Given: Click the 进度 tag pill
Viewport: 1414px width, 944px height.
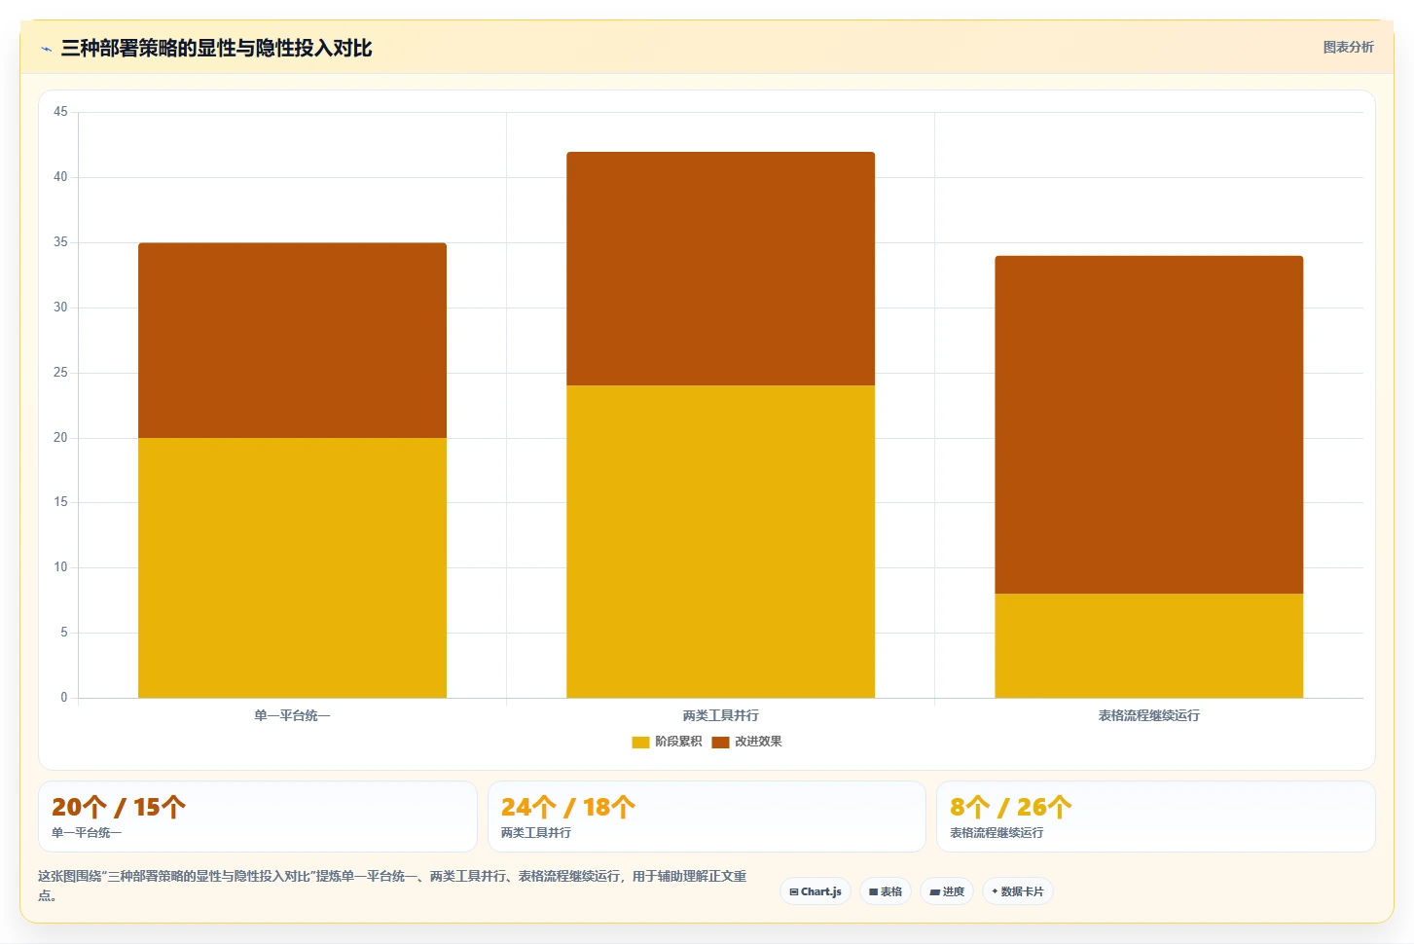Looking at the screenshot, I should coord(947,891).
